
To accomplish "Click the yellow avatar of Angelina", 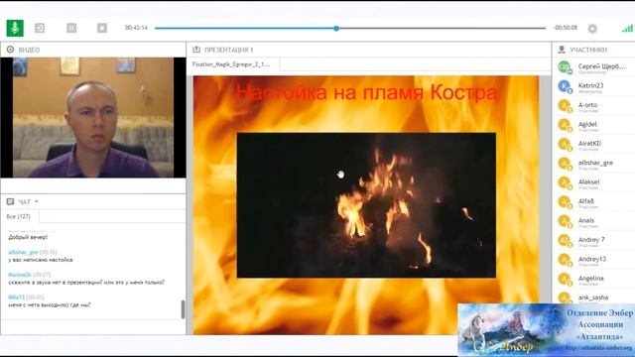I will [x=565, y=279].
